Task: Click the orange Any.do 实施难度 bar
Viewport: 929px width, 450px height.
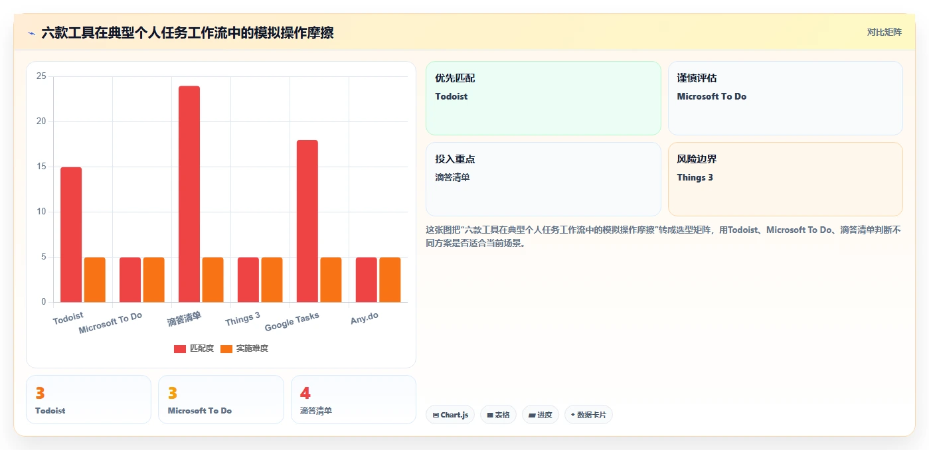Action: [x=390, y=279]
